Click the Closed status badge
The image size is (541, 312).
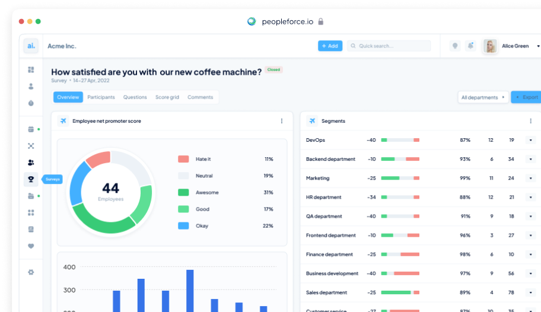click(x=273, y=70)
